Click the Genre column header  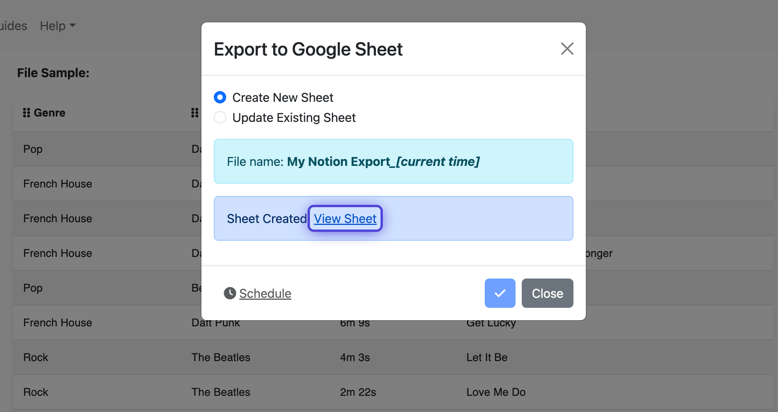(49, 113)
